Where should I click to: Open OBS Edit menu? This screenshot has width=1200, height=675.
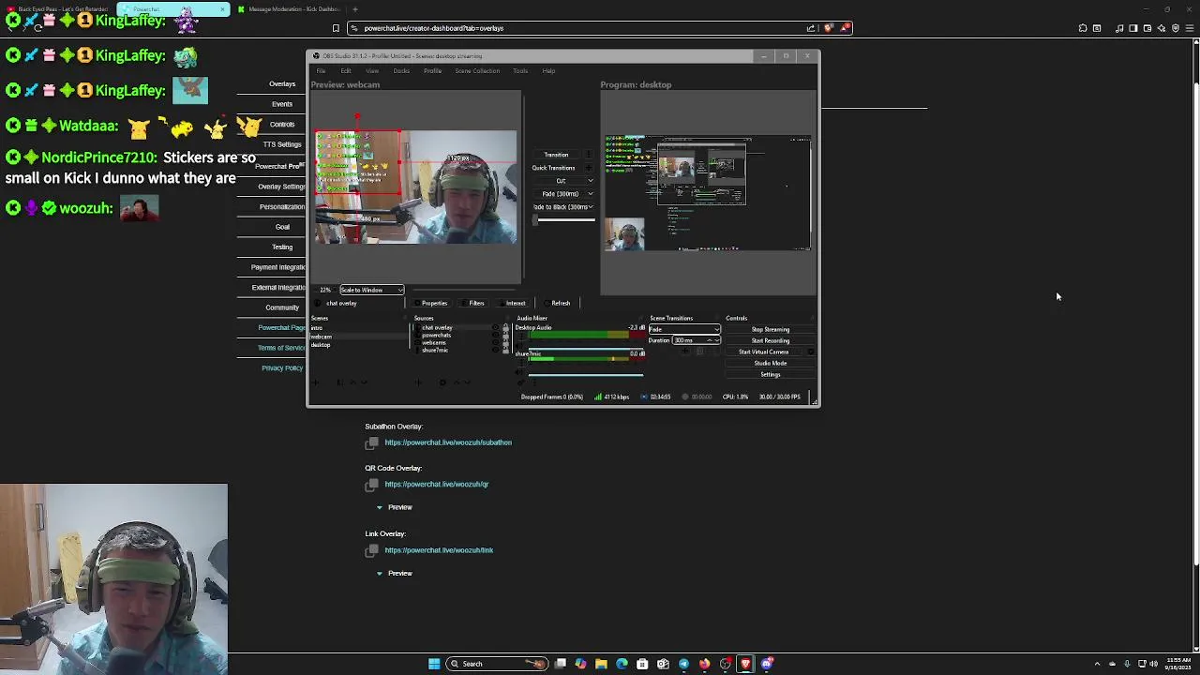click(346, 71)
